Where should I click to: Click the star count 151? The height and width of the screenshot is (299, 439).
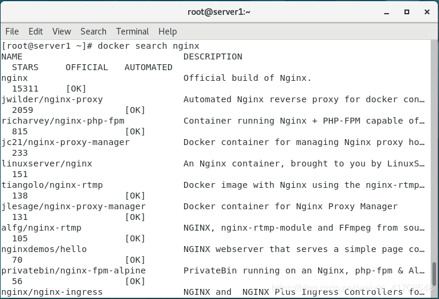click(20, 174)
